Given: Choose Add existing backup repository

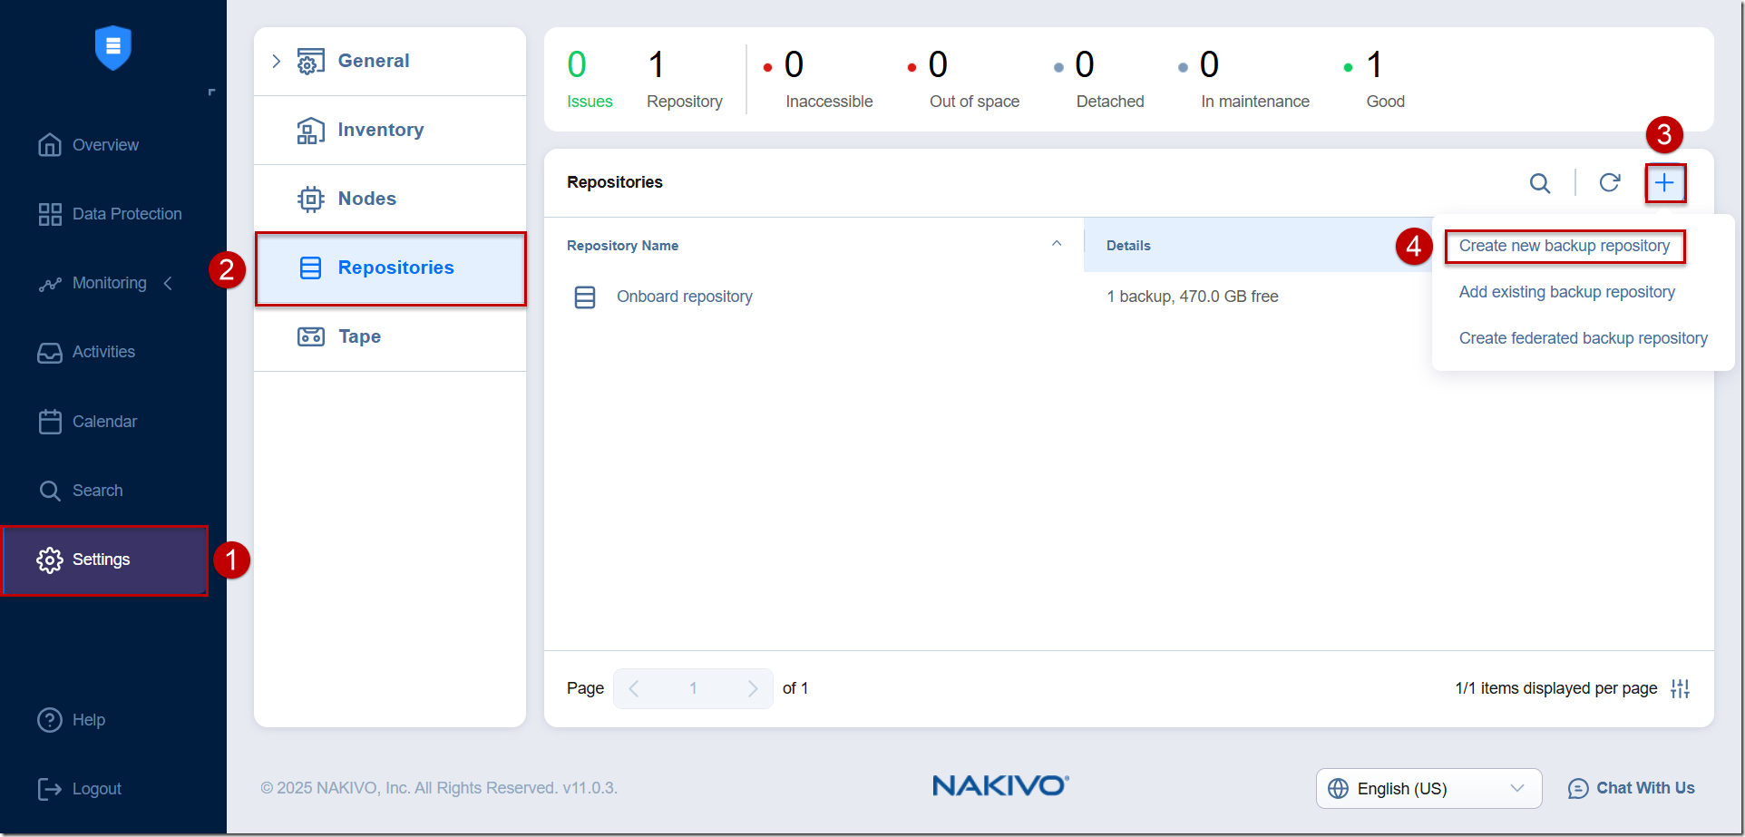Looking at the screenshot, I should (x=1567, y=292).
